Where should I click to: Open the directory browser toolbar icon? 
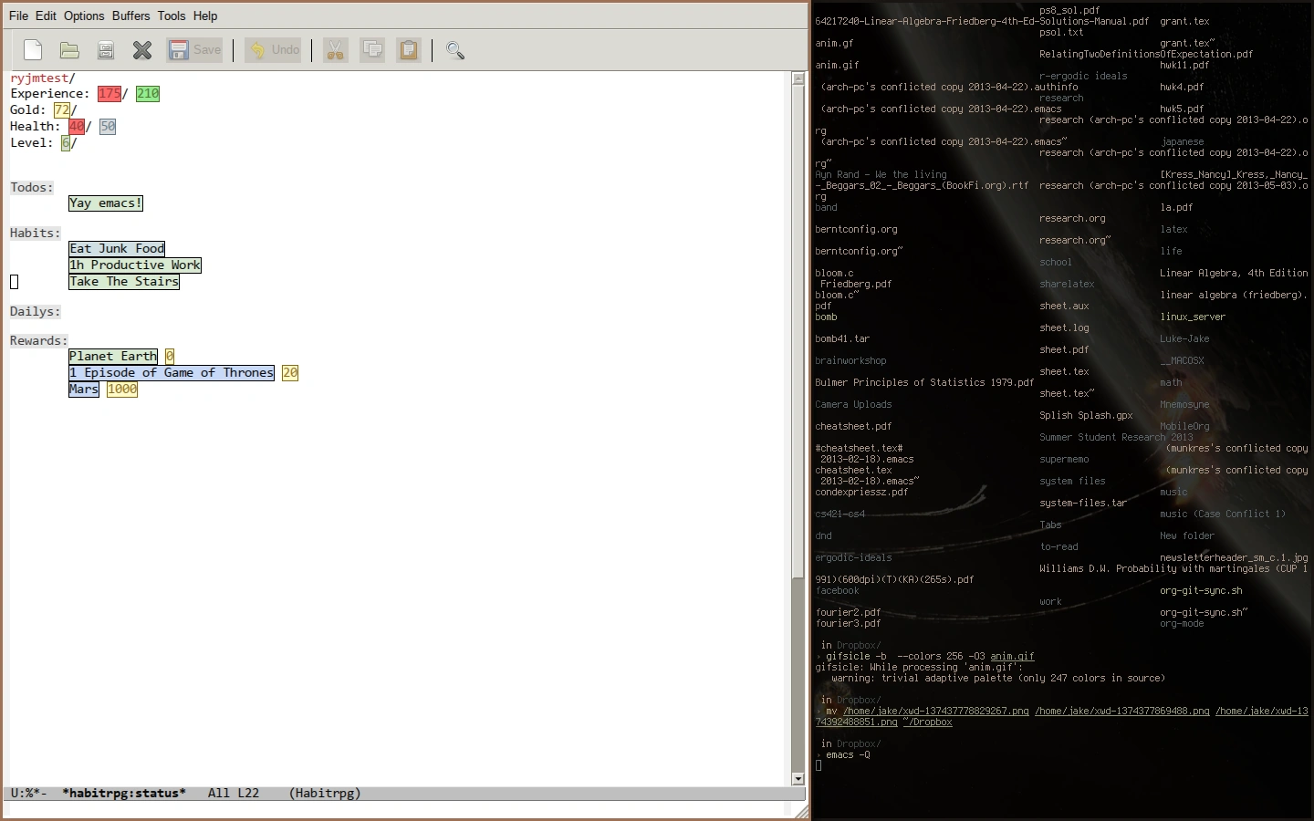tap(106, 50)
